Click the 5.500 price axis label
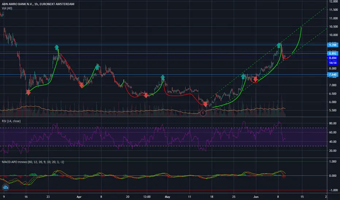Screen dimensions: 340x200 tap(333, 110)
